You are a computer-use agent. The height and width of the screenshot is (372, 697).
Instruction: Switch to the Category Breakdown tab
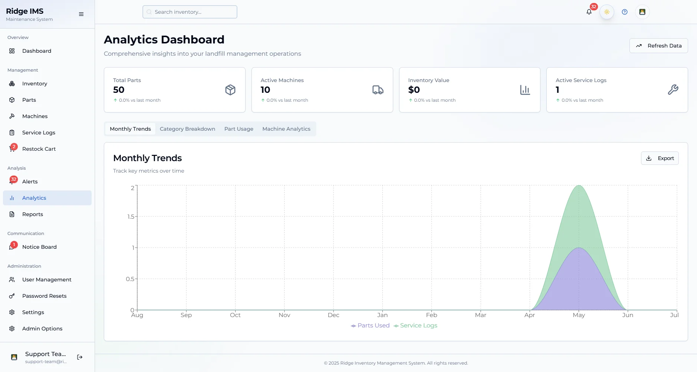(x=187, y=129)
